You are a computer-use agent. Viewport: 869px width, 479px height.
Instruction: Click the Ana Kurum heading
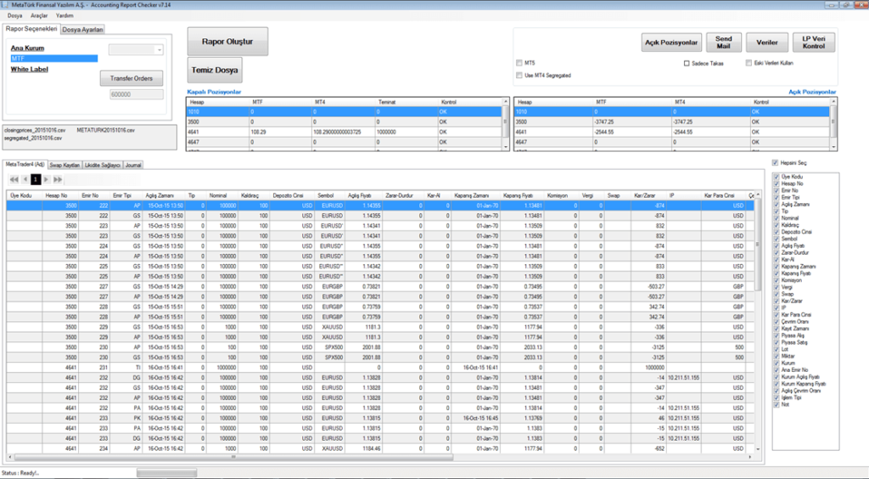(27, 48)
